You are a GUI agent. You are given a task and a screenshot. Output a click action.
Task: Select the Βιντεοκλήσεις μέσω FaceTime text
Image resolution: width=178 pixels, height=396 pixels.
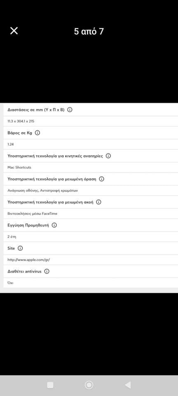[33, 214]
